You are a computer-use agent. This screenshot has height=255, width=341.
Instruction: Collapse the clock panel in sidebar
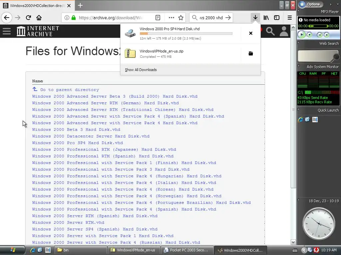coord(299,200)
